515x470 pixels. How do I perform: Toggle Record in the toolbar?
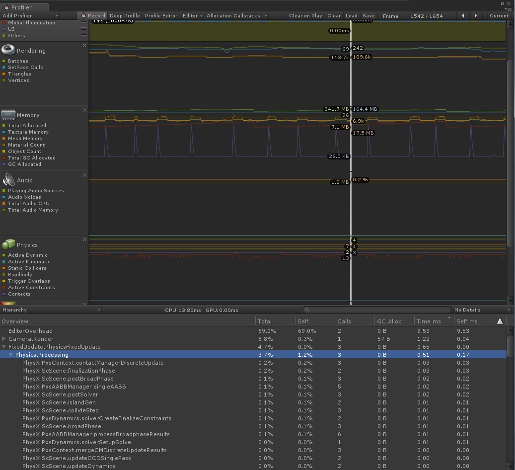pyautogui.click(x=92, y=15)
